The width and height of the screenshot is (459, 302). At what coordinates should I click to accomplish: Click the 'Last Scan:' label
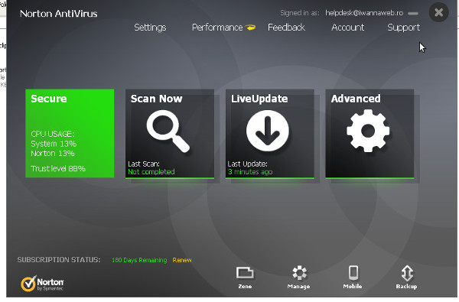click(144, 164)
